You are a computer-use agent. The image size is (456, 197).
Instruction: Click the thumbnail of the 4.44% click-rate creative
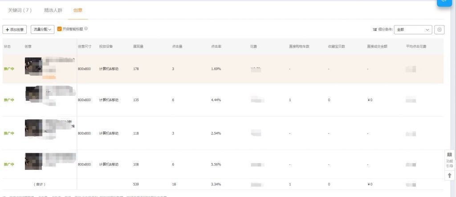pos(33,95)
